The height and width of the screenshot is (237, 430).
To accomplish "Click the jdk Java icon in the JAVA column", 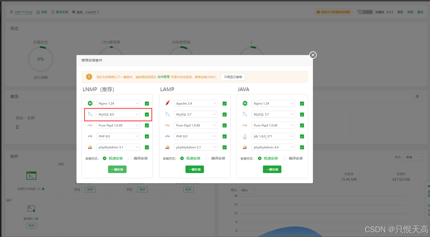I will tap(245, 136).
